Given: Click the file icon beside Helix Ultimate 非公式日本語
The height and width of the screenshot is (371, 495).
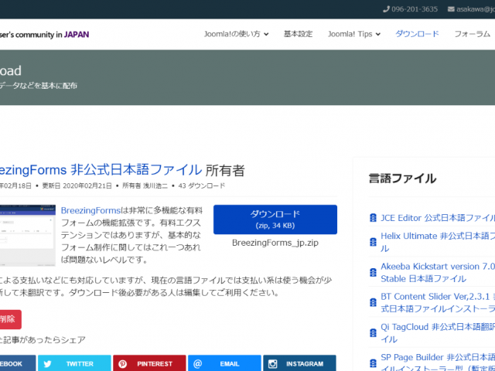Looking at the screenshot, I should pos(373,242).
